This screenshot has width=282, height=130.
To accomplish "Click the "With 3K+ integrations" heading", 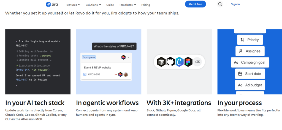I will pos(179,103).
